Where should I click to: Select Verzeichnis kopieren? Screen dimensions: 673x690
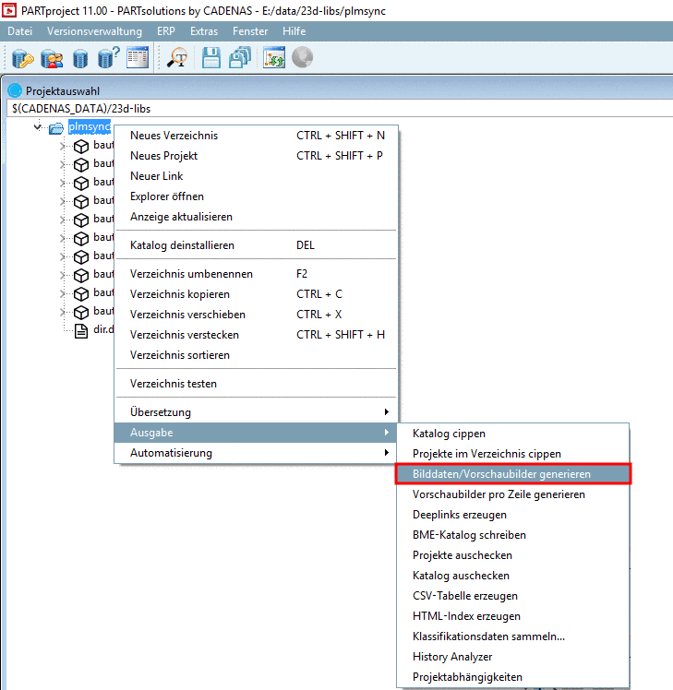pos(256,294)
